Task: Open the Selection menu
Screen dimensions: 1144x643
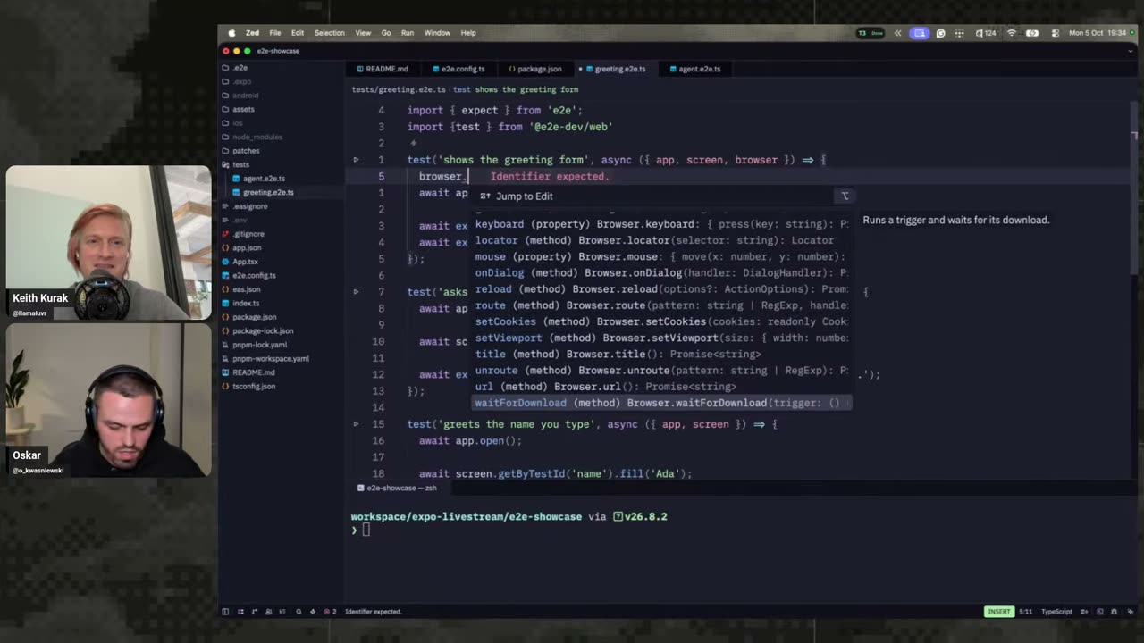Action: click(329, 33)
